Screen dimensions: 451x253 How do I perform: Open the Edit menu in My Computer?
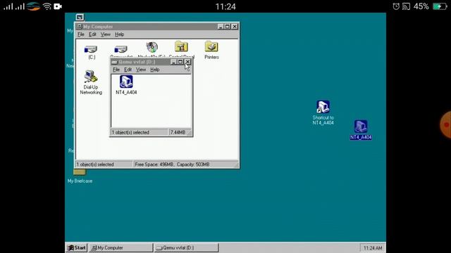point(92,34)
